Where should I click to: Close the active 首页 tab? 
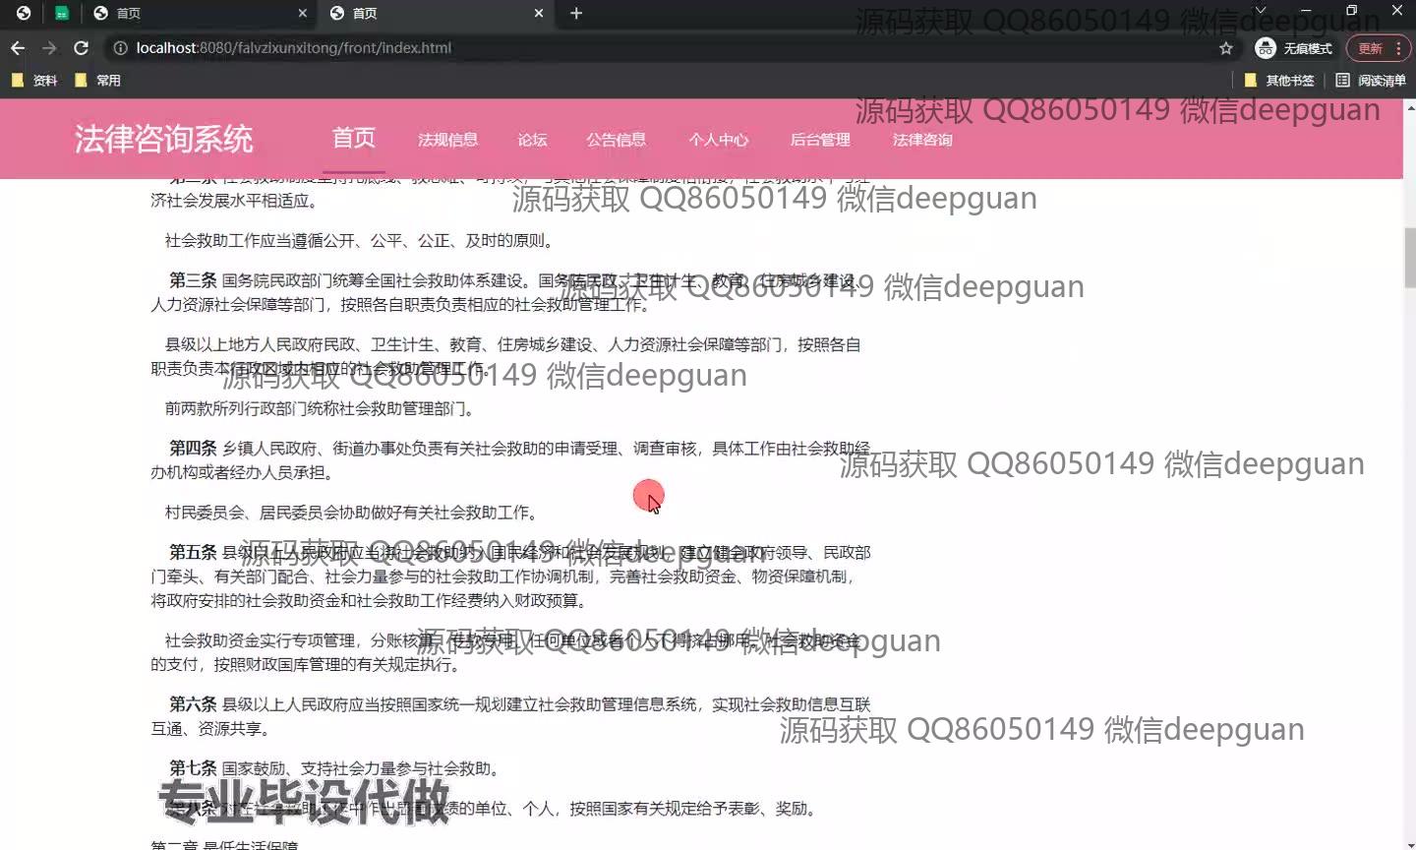click(539, 13)
